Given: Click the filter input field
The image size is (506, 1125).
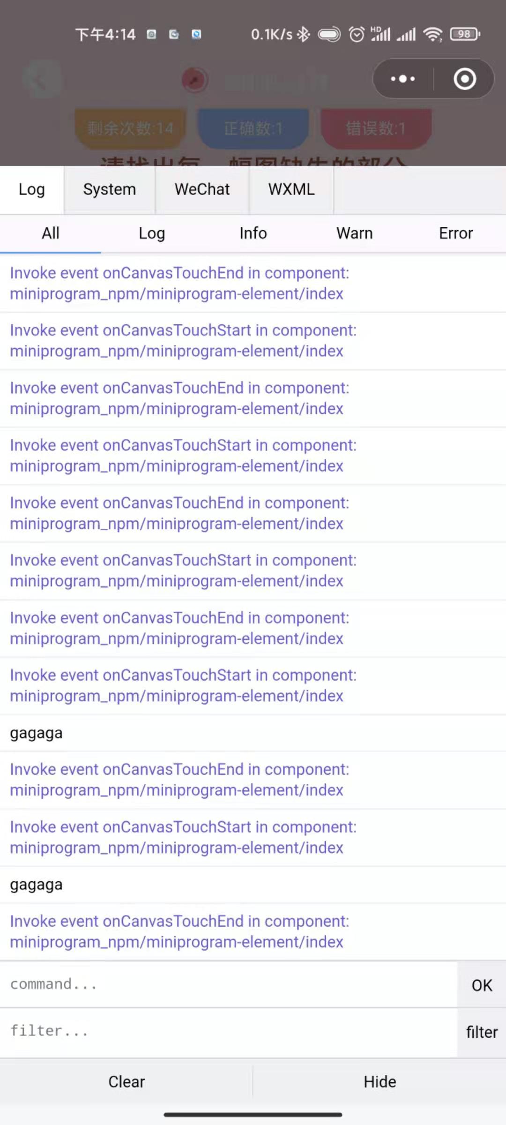Looking at the screenshot, I should [187, 1031].
